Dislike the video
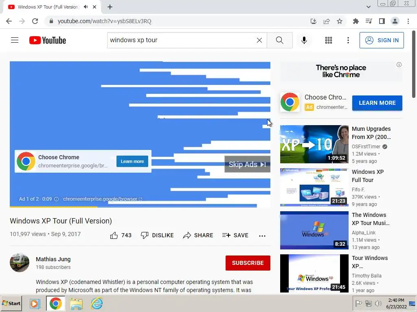This screenshot has height=312, width=417. click(157, 235)
